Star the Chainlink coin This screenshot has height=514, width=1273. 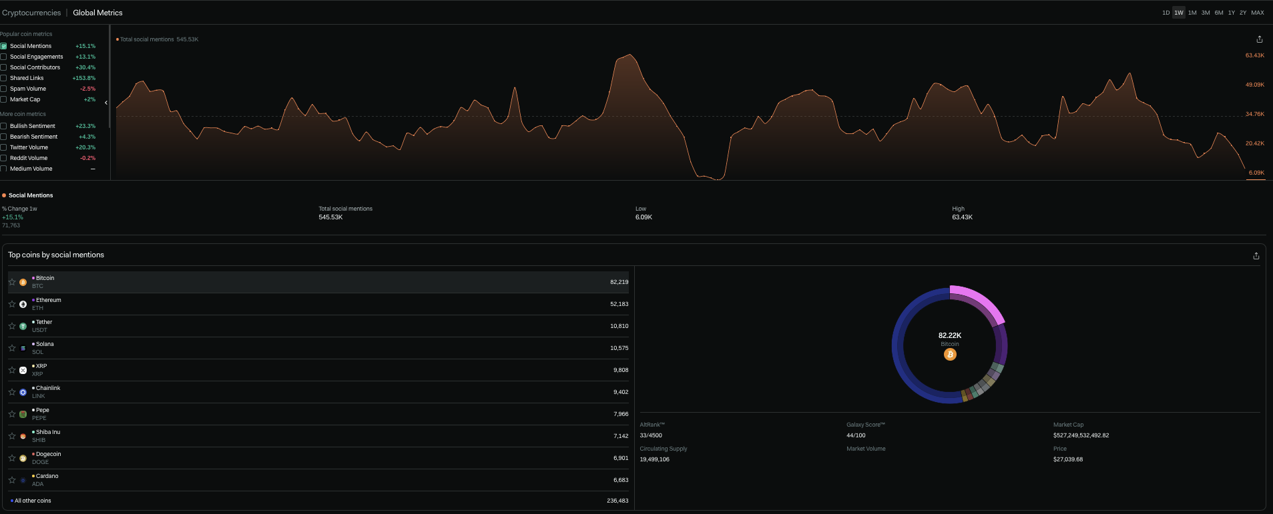pos(12,392)
